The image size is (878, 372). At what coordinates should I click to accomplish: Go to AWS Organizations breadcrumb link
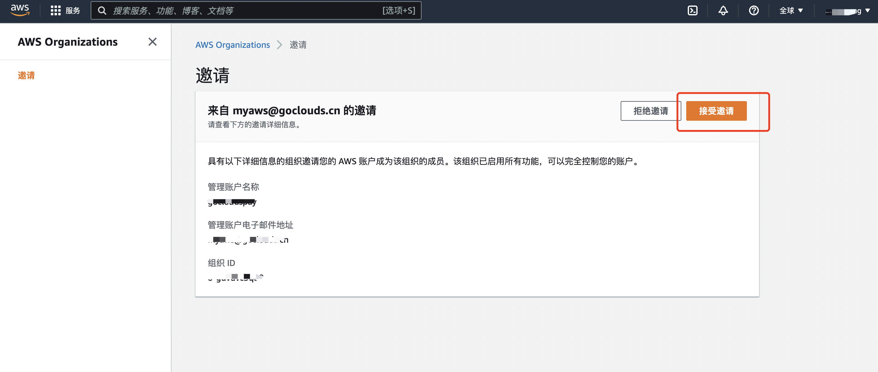click(233, 45)
